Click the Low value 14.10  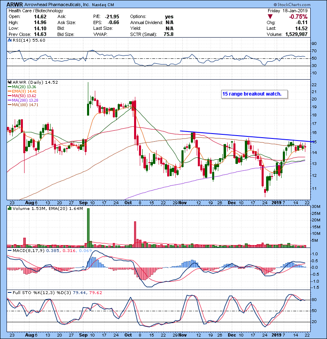[40, 28]
